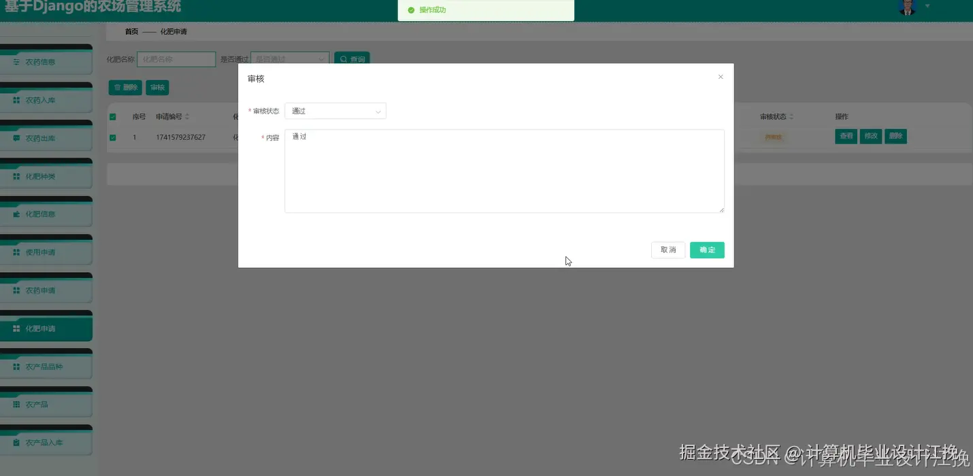Open the 是否通过 filter dropdown
The image size is (973, 476).
point(290,58)
